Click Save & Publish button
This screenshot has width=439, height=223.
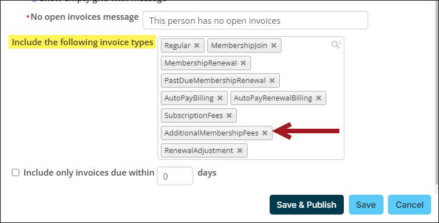(306, 204)
